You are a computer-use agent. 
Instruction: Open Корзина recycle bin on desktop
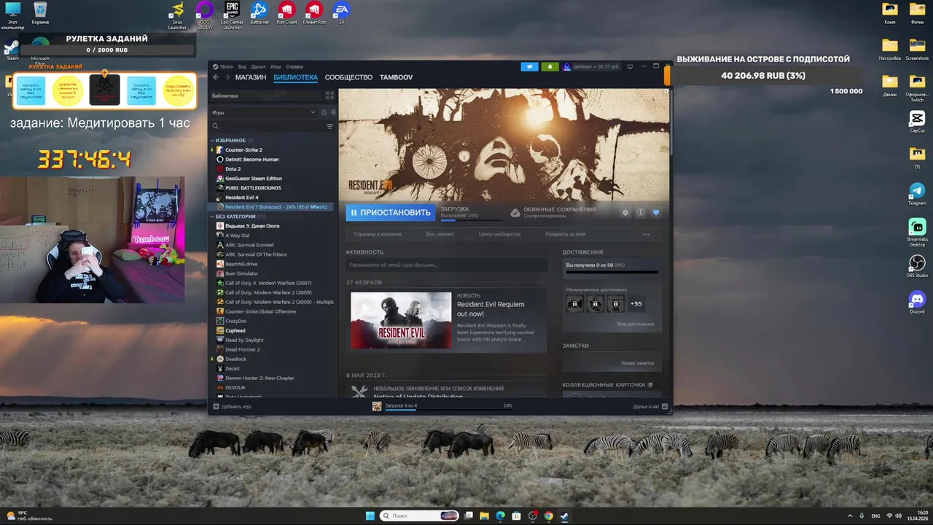point(41,13)
